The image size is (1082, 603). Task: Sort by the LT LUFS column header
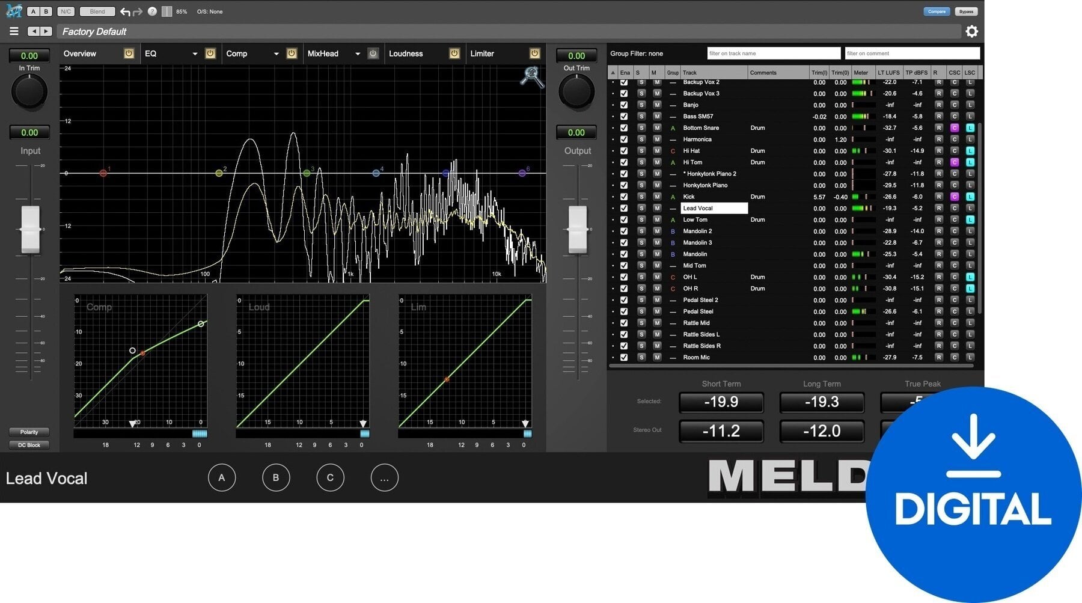[x=888, y=73]
